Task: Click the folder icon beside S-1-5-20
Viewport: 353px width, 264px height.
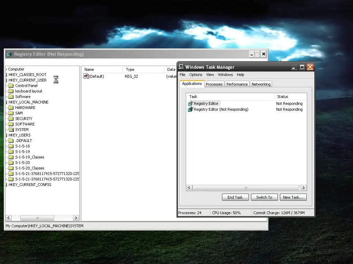Action: [x=11, y=163]
